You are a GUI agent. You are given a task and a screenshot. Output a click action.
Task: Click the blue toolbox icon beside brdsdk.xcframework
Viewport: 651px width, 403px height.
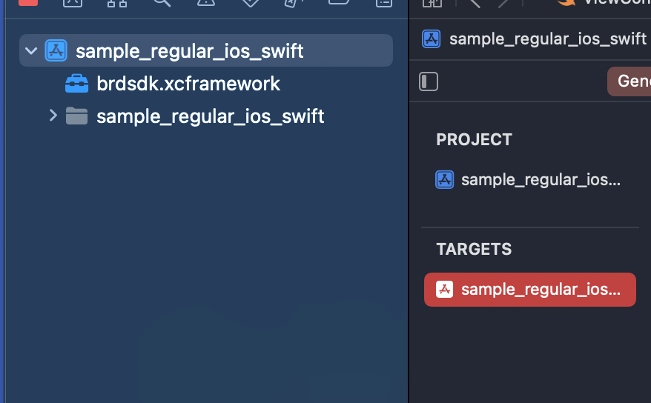[x=76, y=84]
